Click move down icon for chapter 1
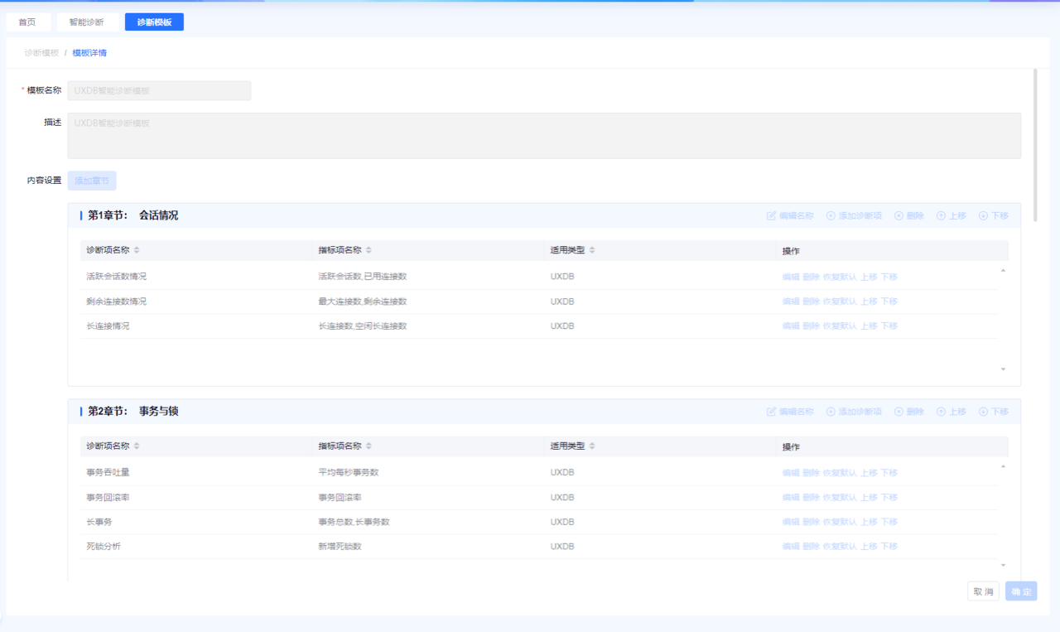 point(983,215)
